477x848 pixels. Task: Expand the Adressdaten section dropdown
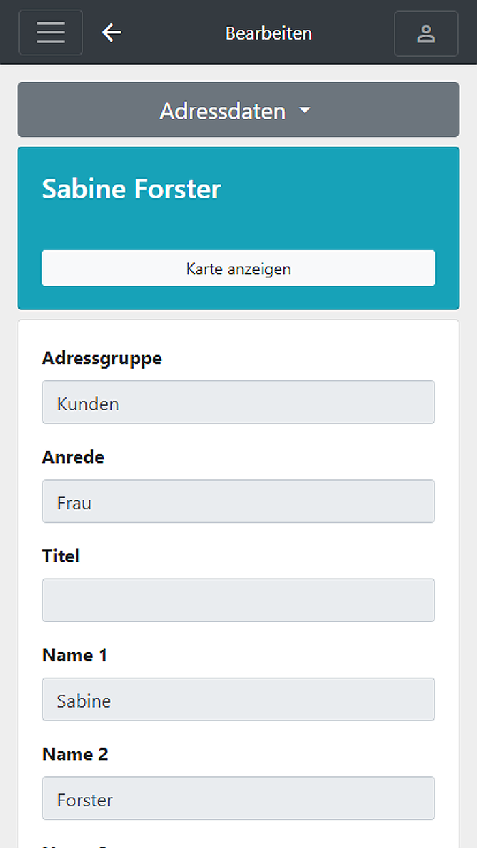(x=305, y=110)
